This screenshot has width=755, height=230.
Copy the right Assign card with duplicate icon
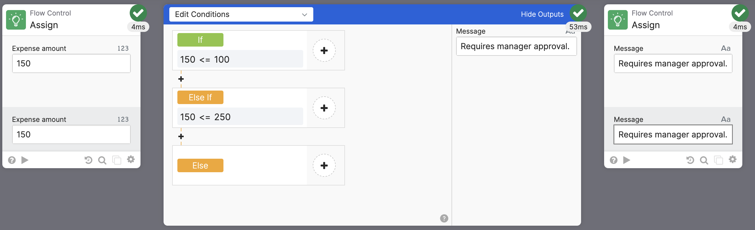click(x=718, y=160)
